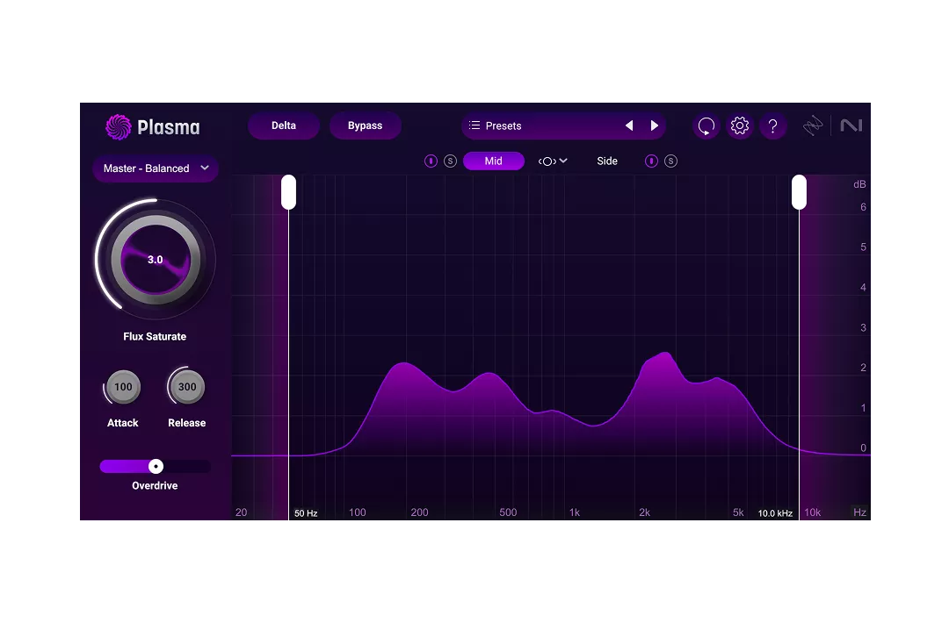949x623 pixels.
Task: Open the Master - Balanced mode dropdown
Action: click(x=156, y=168)
